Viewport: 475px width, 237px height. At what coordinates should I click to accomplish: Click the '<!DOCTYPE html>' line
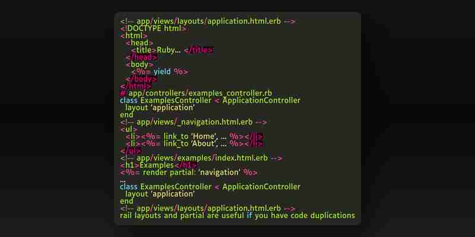click(x=153, y=28)
